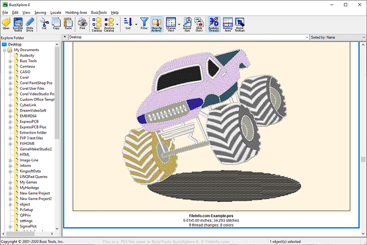This screenshot has height=245, width=367.
Task: Select the Extraction folder tree item
Action: 33,132
